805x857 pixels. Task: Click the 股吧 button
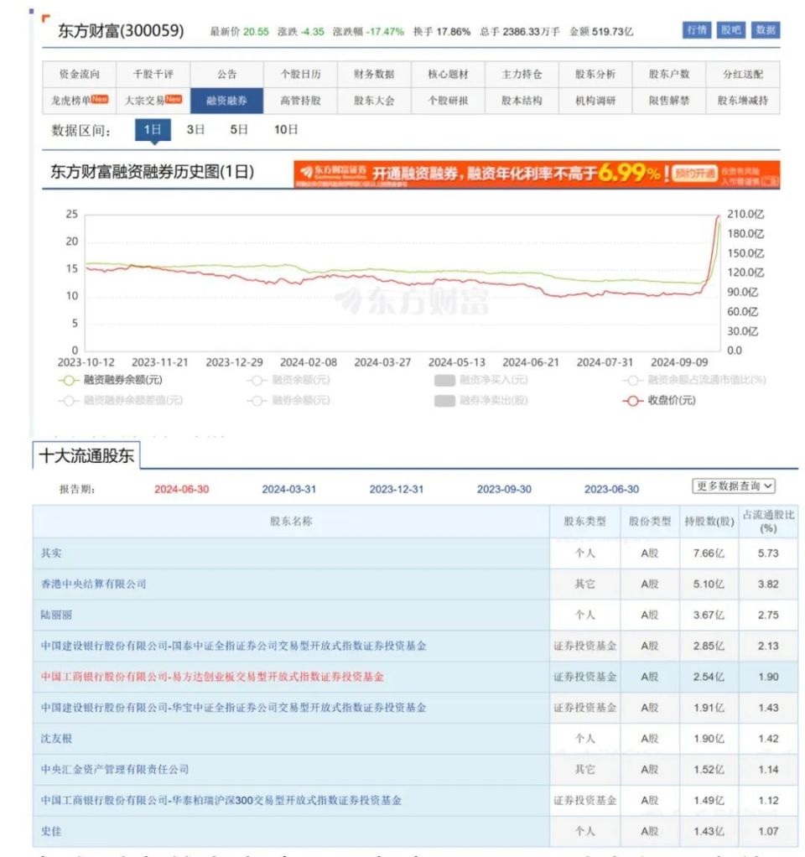coord(731,30)
